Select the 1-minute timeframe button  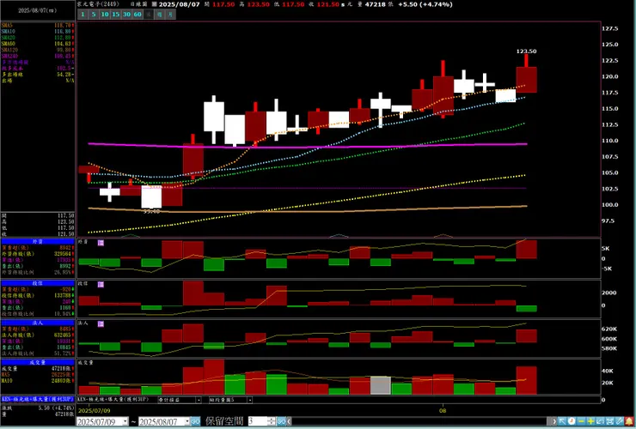(83, 15)
